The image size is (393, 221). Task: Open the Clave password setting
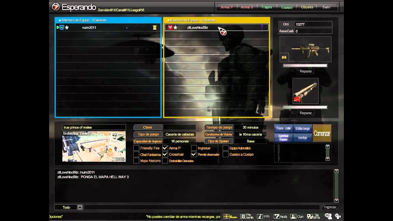click(148, 127)
